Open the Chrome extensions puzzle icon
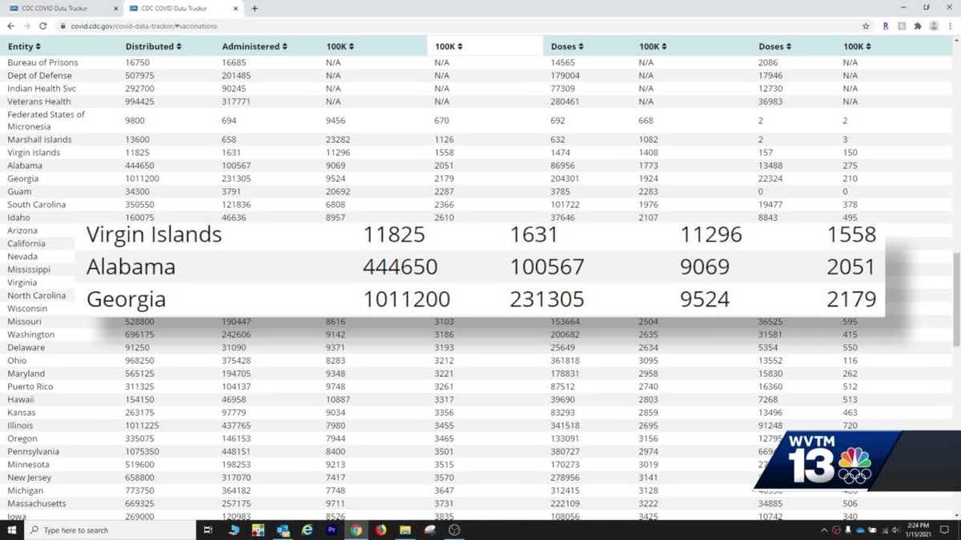961x540 pixels. pos(918,26)
